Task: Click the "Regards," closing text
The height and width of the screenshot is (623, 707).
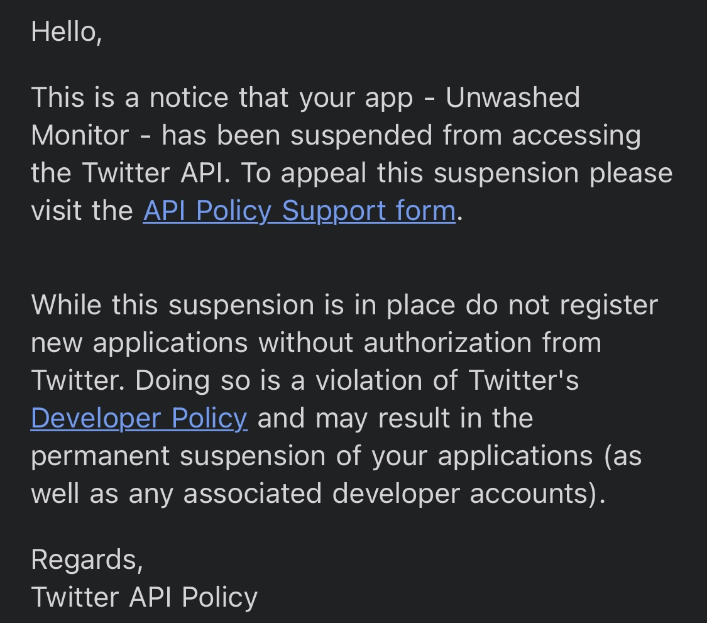Action: pos(87,560)
